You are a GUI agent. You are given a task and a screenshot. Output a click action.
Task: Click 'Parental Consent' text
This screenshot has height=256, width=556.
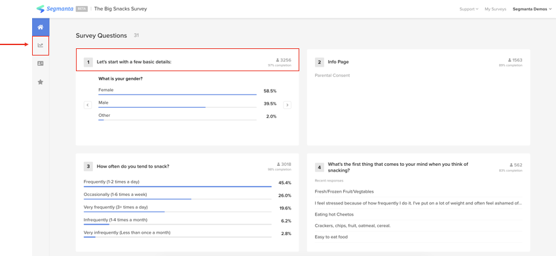(x=332, y=75)
